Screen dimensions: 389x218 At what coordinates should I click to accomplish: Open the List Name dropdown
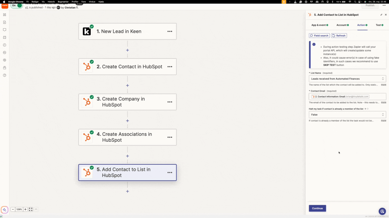coord(347,79)
